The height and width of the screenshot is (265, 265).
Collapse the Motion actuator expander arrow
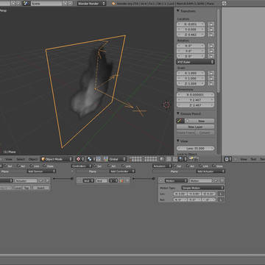click(161, 180)
